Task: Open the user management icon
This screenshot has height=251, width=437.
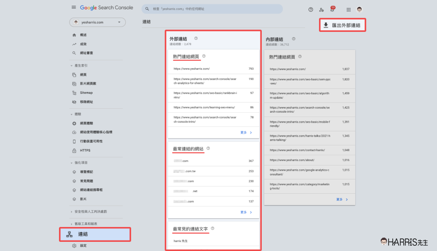Action: [321, 10]
